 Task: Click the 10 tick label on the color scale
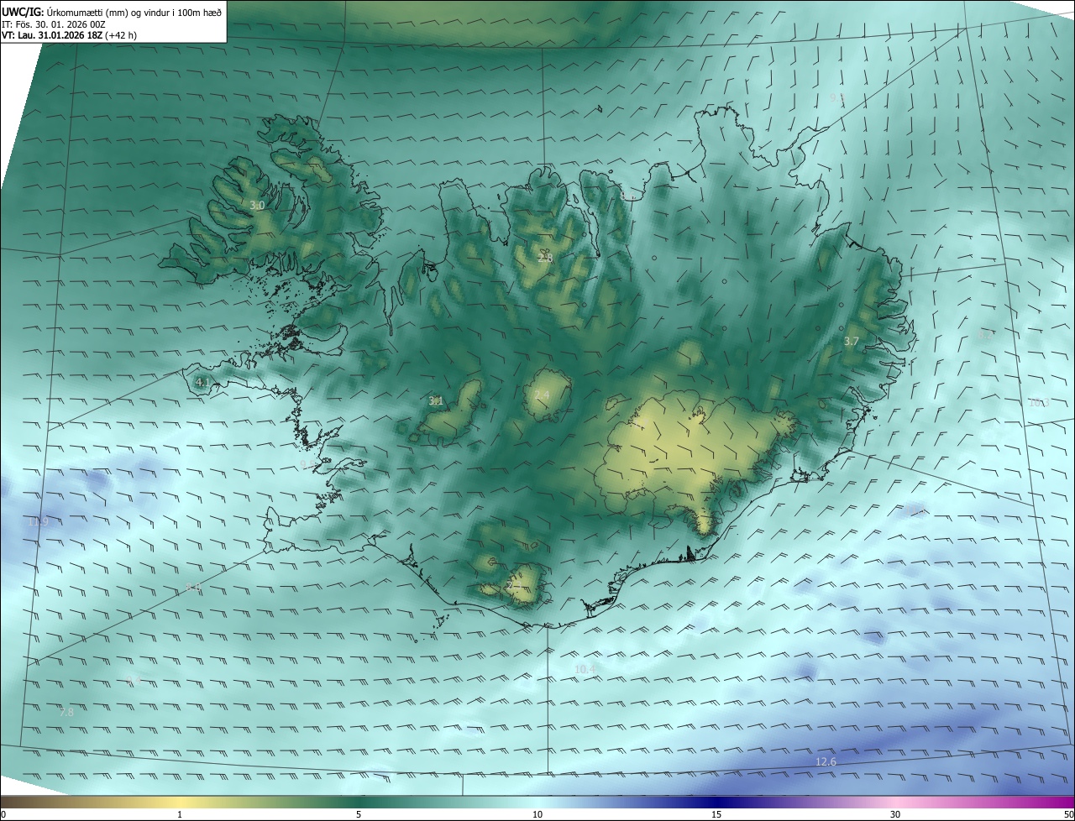(x=537, y=814)
